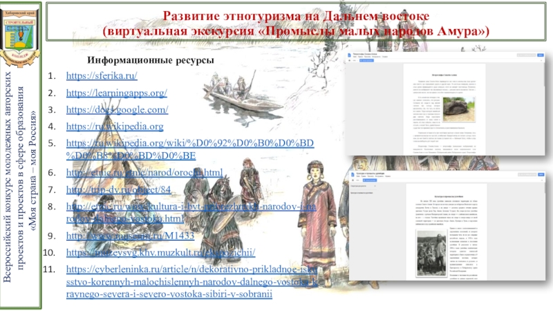Click the vertical text "Всероссийский конкурс молодежных авторских"

tap(8, 177)
